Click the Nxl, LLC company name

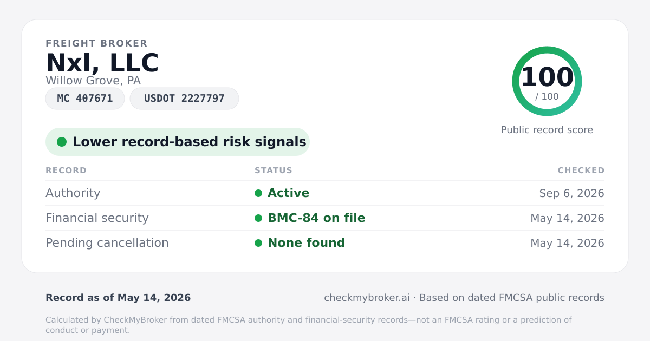pos(102,63)
